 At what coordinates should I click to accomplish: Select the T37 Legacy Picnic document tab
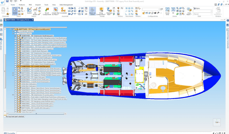(19, 20)
